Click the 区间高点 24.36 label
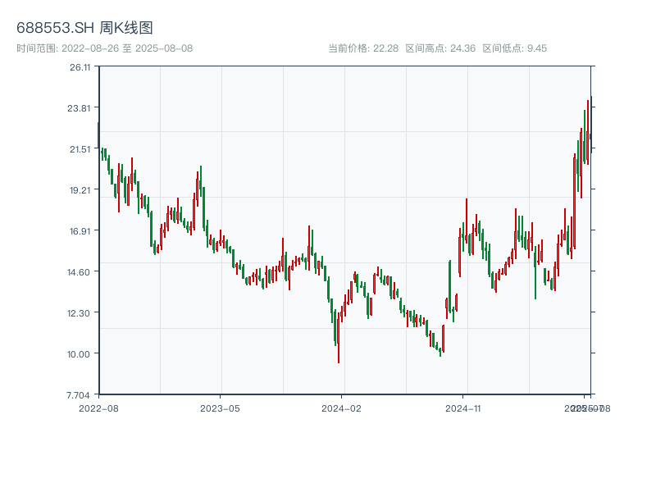 click(441, 48)
